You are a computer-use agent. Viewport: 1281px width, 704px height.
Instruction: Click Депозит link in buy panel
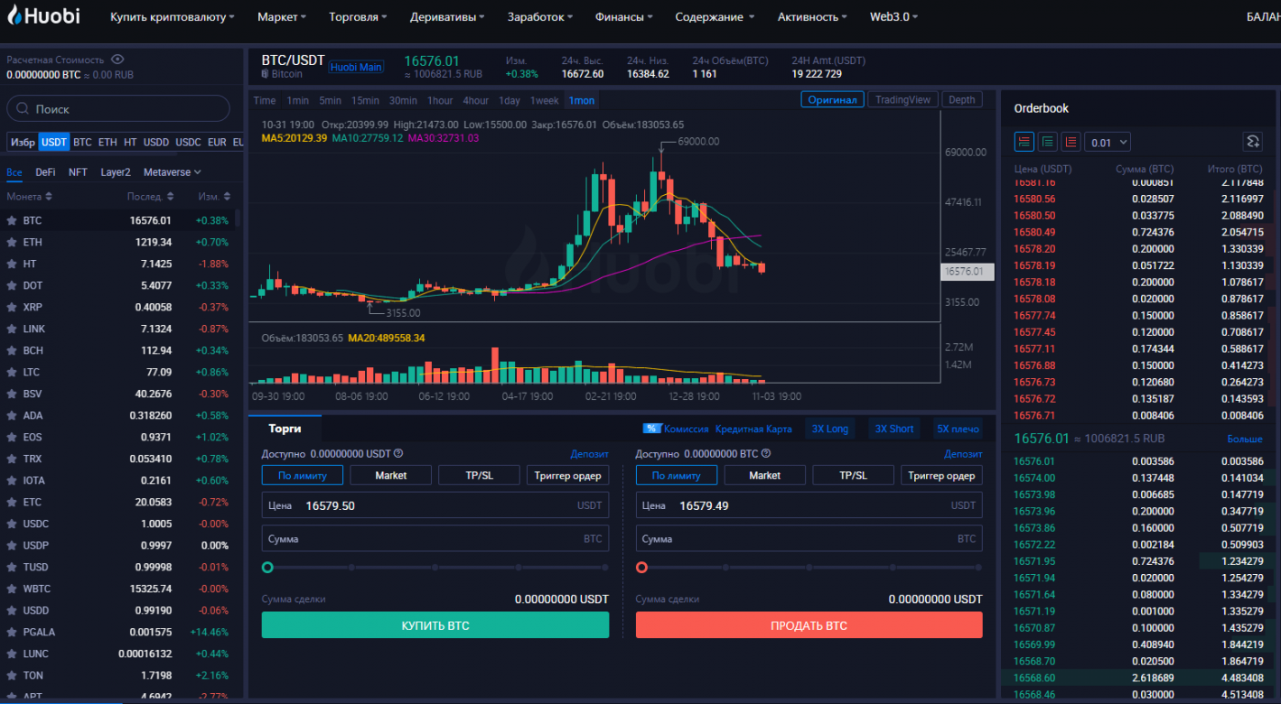pos(589,454)
